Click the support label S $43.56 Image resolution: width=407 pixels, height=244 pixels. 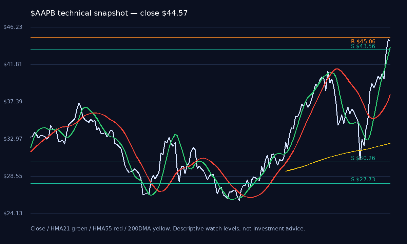(363, 46)
